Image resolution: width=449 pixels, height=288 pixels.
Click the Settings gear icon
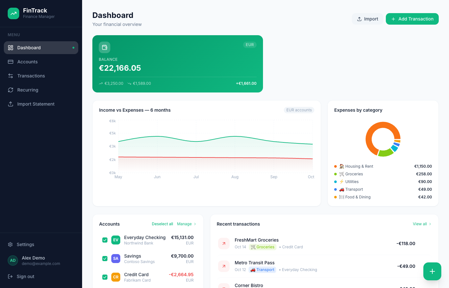click(x=10, y=244)
